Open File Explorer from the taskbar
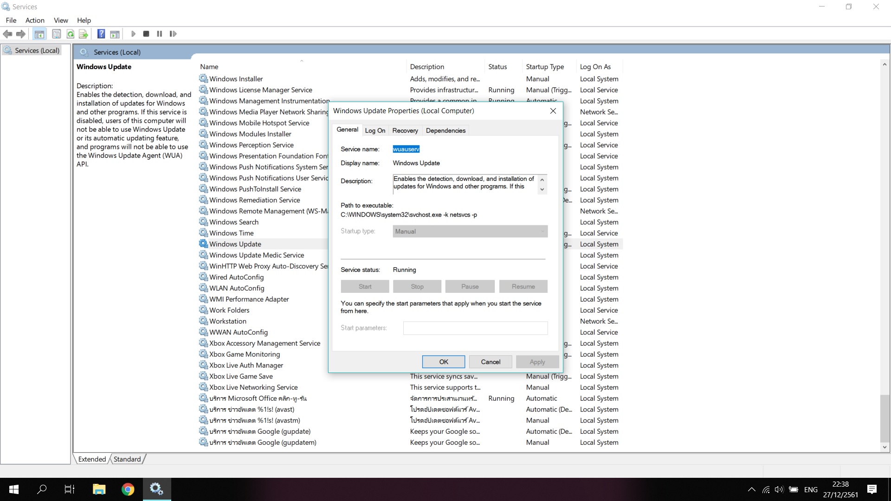Image resolution: width=891 pixels, height=501 pixels. tap(99, 489)
